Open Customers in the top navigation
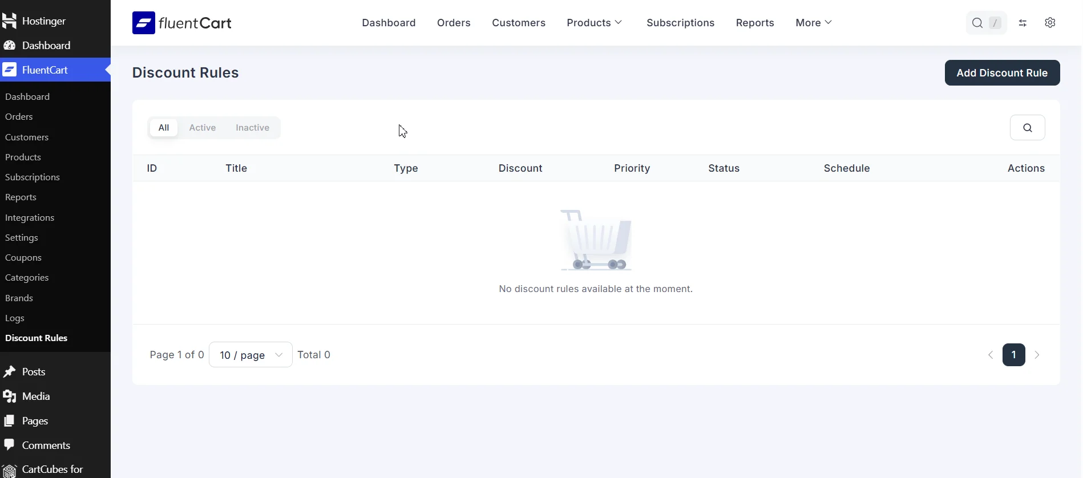 pyautogui.click(x=519, y=23)
